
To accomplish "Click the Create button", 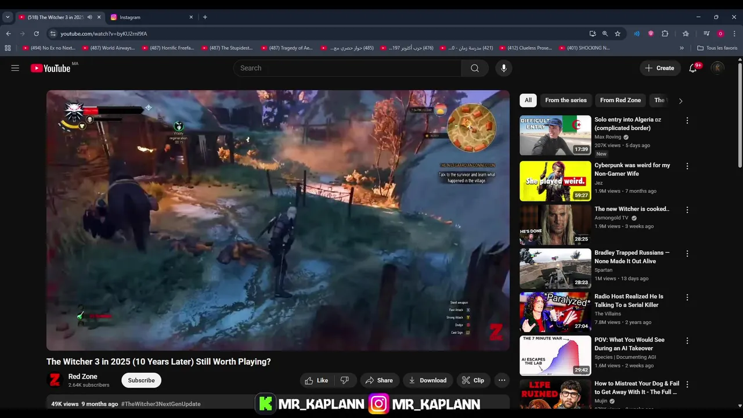I will (x=659, y=68).
